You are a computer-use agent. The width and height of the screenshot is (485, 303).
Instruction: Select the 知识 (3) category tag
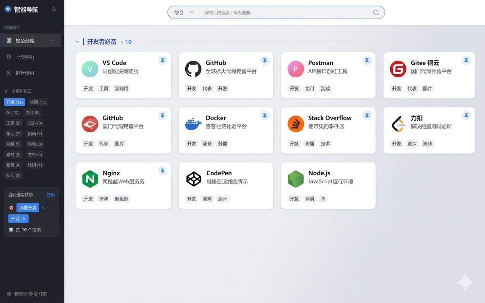point(13,175)
